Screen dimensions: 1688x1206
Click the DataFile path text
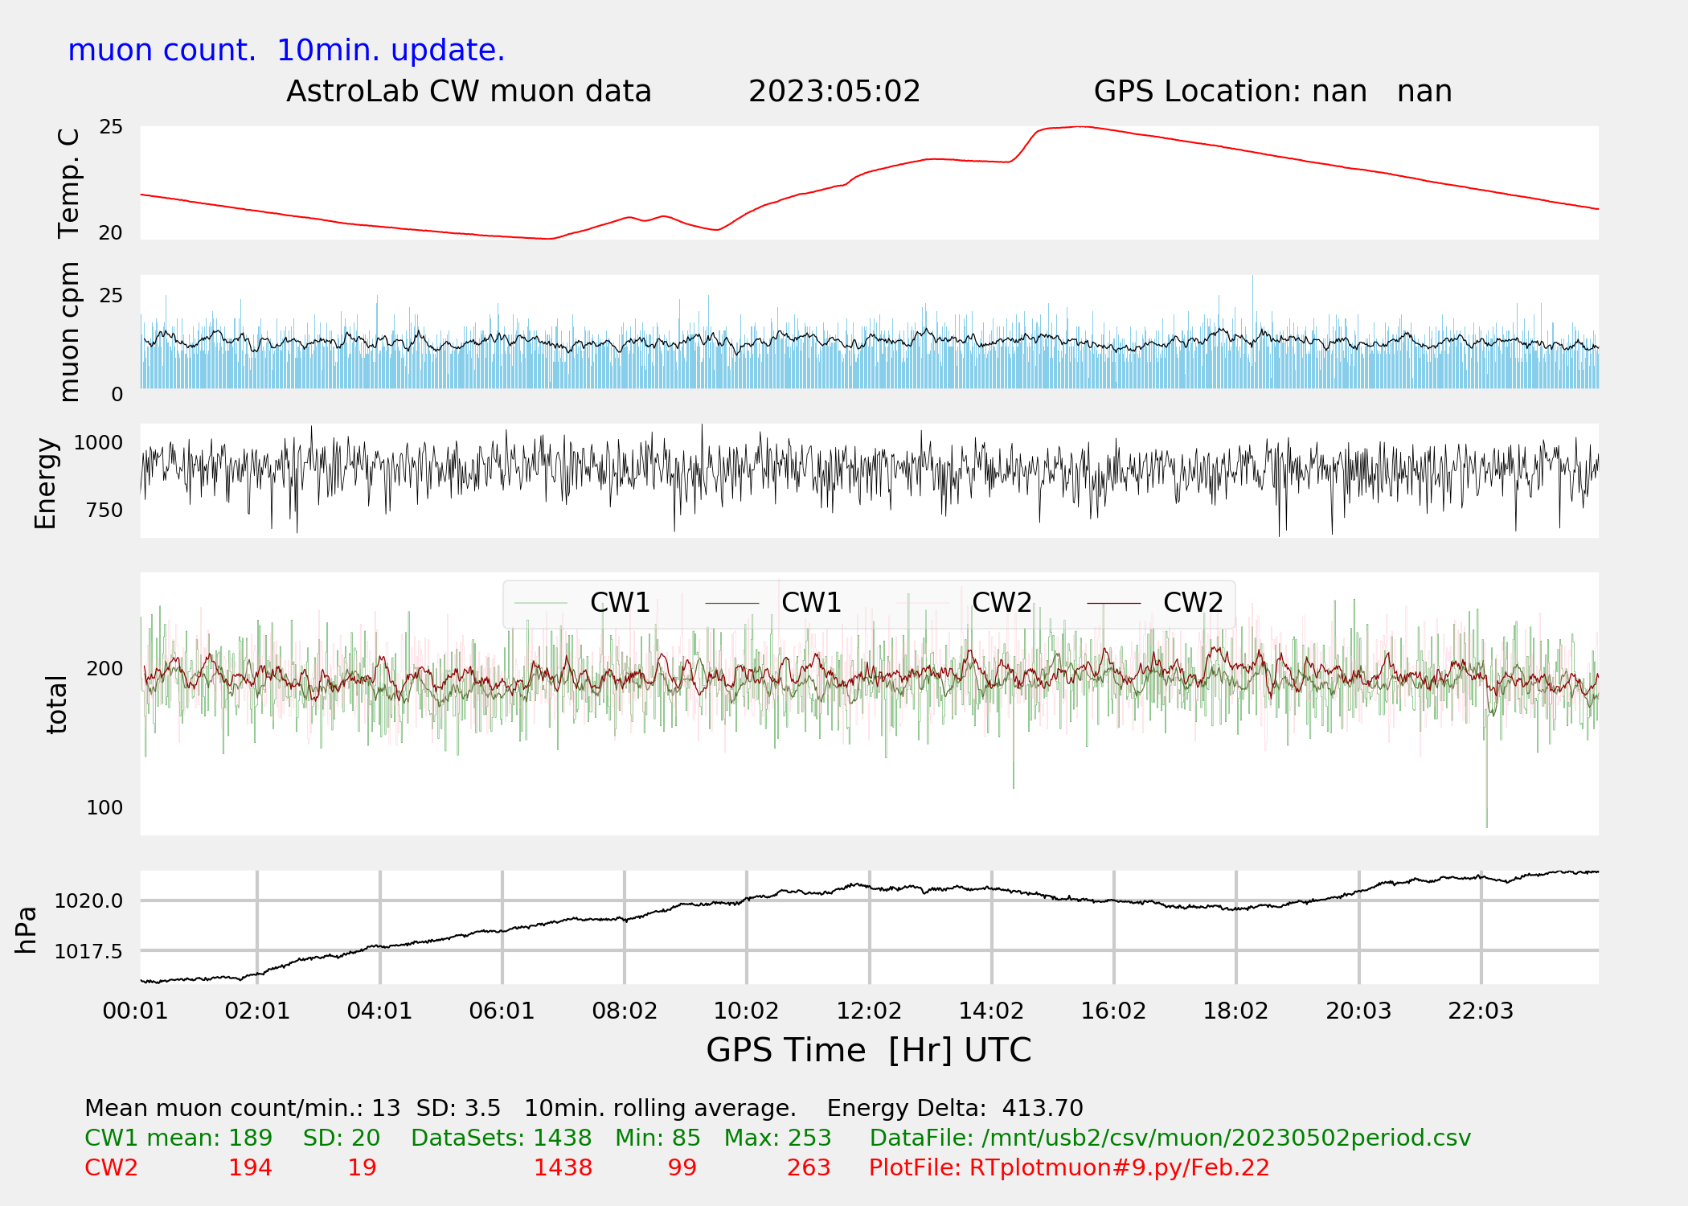click(x=1170, y=1138)
